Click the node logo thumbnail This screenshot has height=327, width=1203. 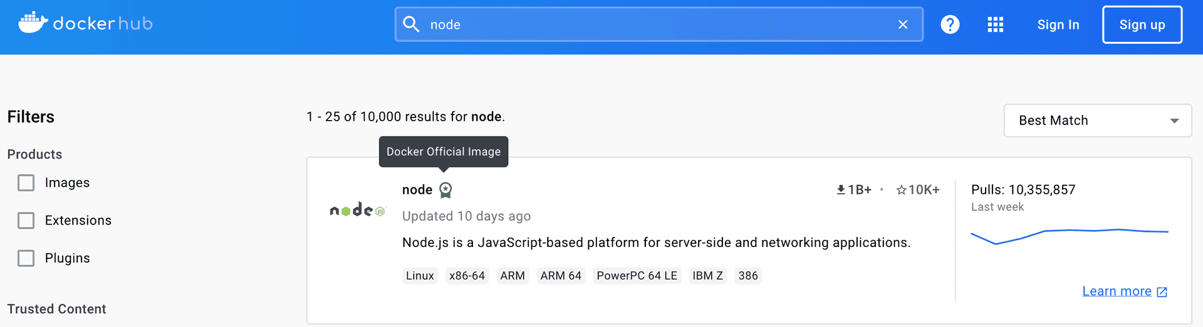point(358,210)
